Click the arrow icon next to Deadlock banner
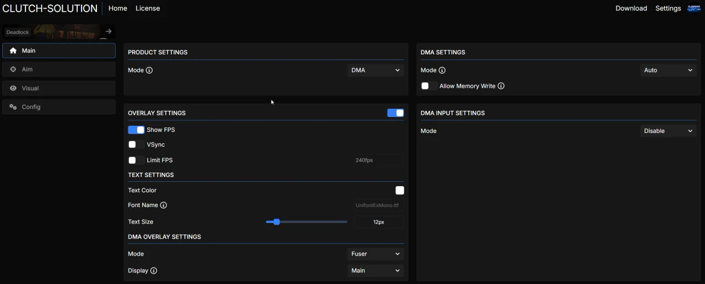705x284 pixels. 109,31
